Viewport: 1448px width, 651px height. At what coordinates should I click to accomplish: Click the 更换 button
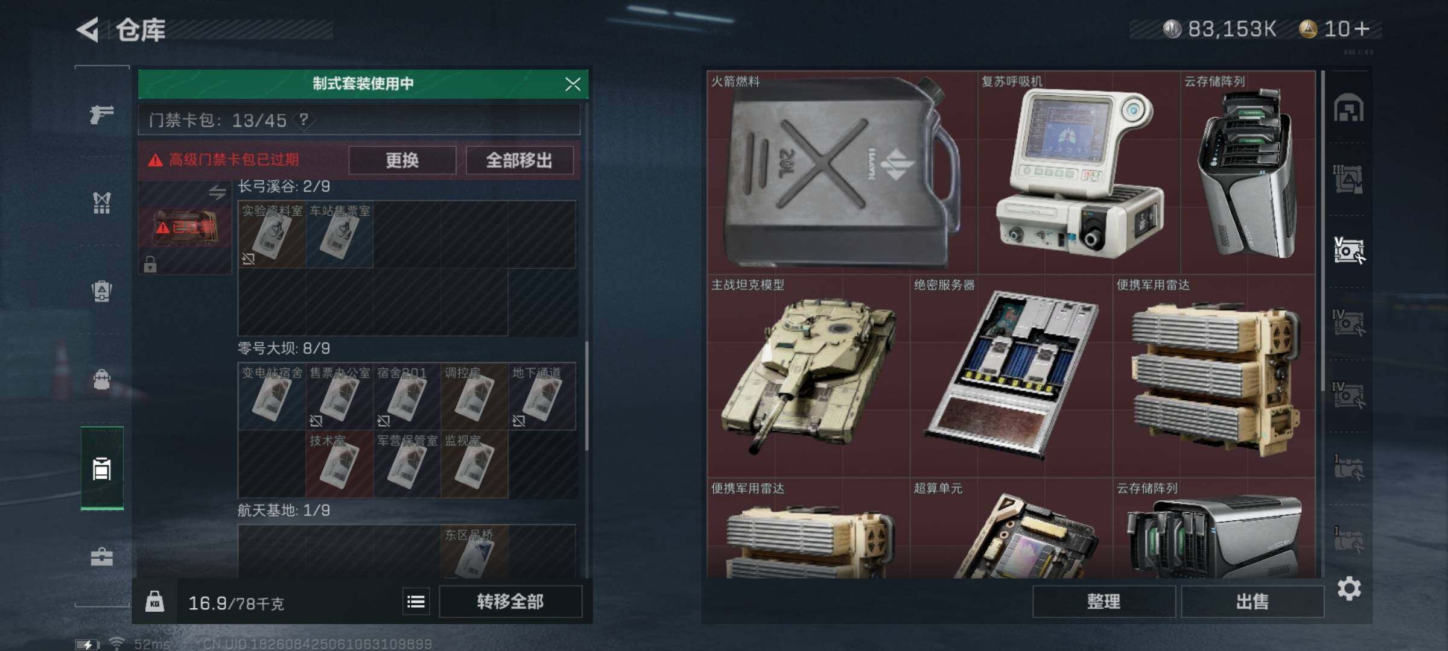pyautogui.click(x=402, y=160)
